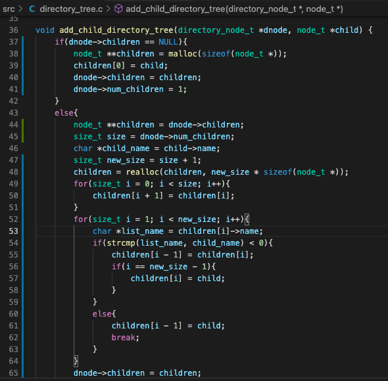388x381 pixels.
Task: Open the src breadcrumb folder
Action: point(9,9)
